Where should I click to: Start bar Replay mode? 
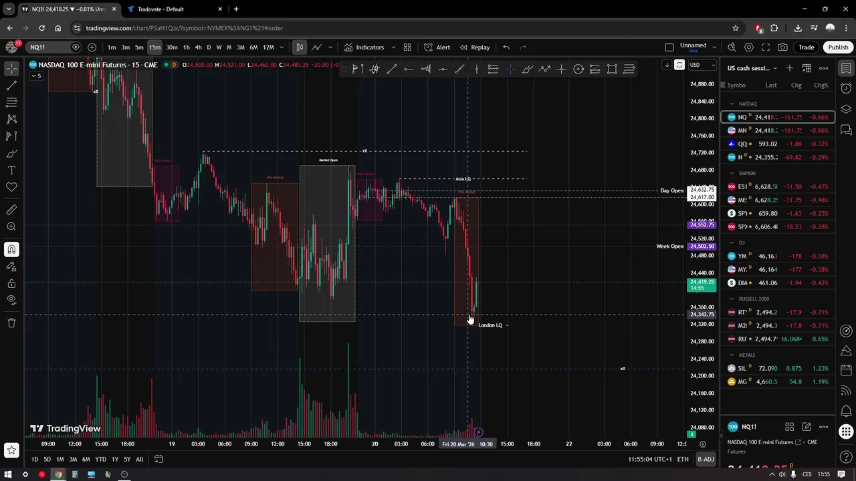pos(474,47)
